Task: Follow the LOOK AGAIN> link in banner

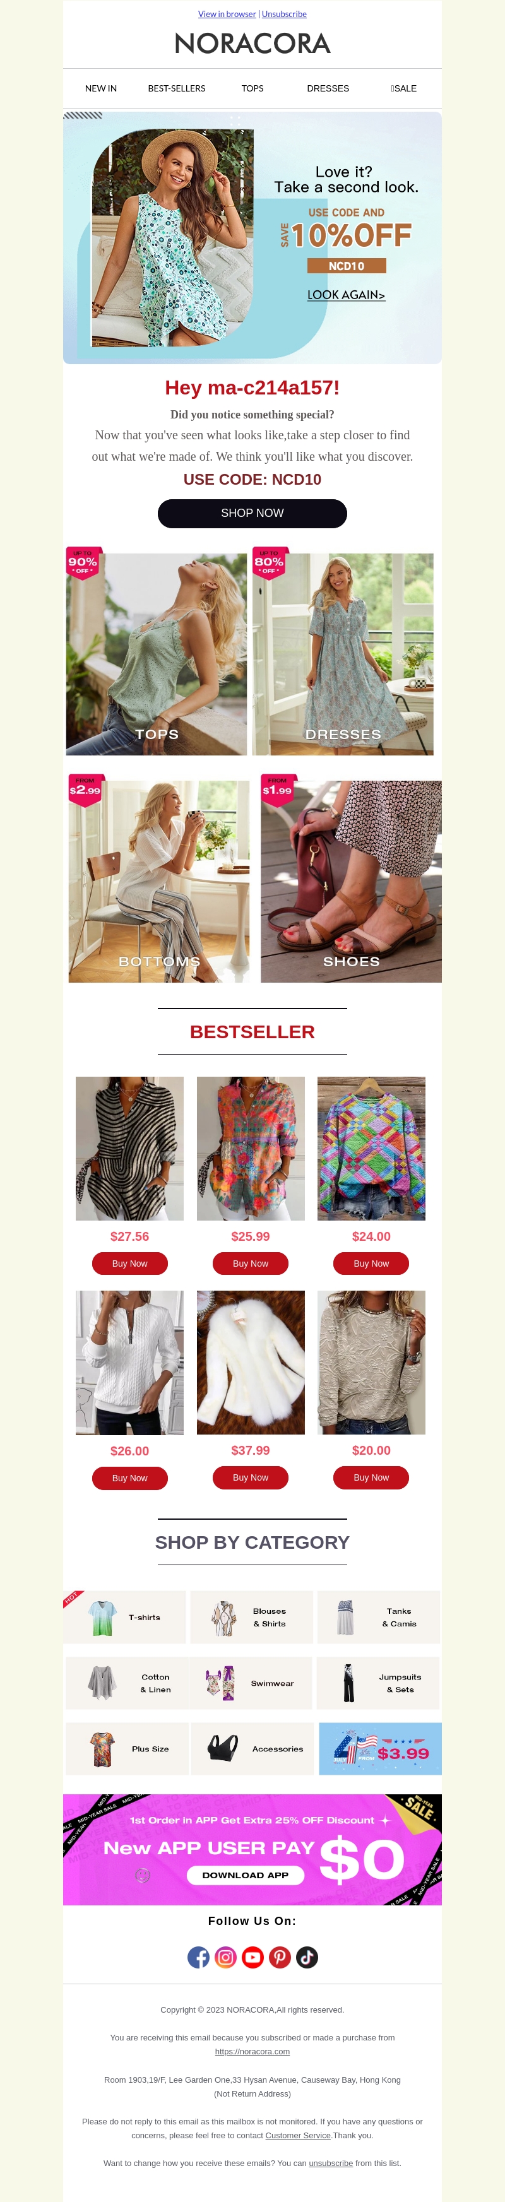Action: coord(346,295)
